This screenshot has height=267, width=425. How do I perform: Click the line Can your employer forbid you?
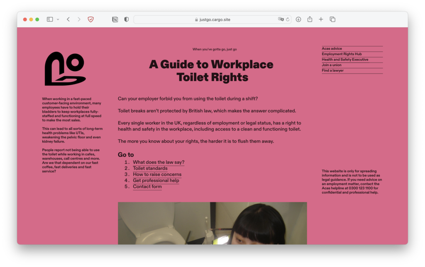(188, 99)
